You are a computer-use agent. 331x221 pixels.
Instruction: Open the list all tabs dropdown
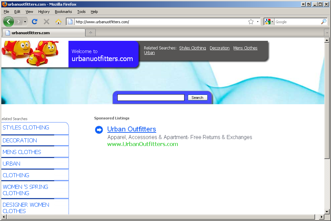click(x=327, y=33)
